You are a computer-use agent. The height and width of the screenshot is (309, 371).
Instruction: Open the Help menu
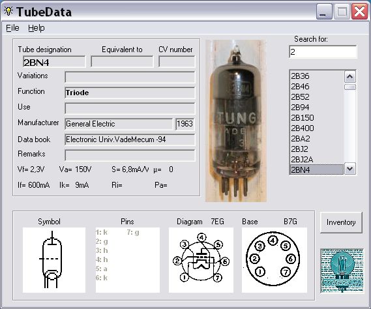[37, 28]
